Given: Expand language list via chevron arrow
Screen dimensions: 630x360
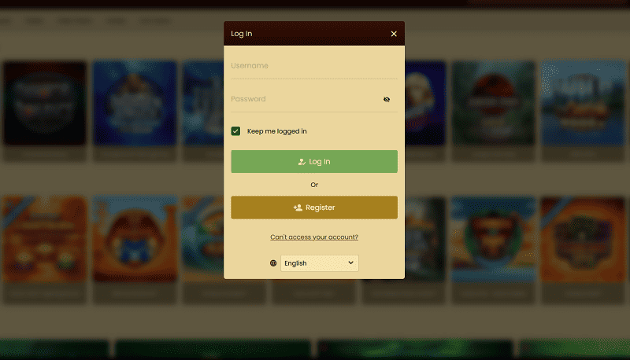Looking at the screenshot, I should click(x=350, y=263).
